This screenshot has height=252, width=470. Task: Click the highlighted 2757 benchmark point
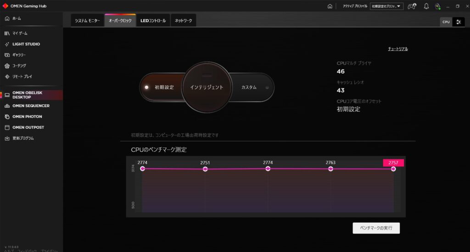tap(393, 169)
